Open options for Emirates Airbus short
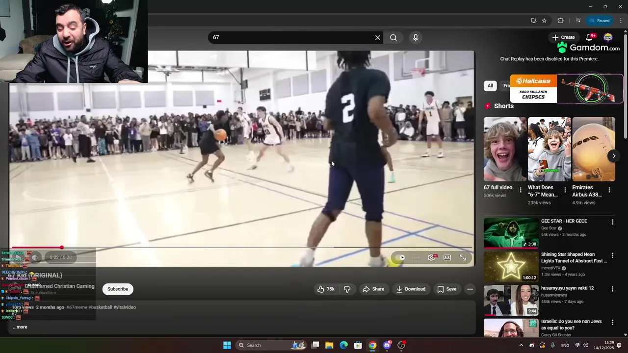The width and height of the screenshot is (628, 353). coord(609,190)
